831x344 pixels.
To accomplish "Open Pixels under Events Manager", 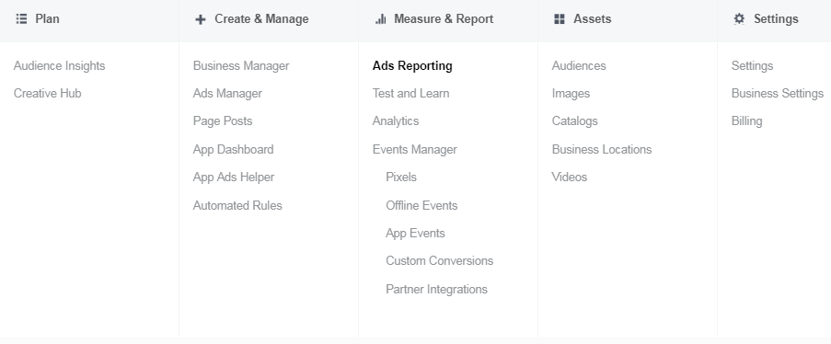I will pyautogui.click(x=401, y=177).
